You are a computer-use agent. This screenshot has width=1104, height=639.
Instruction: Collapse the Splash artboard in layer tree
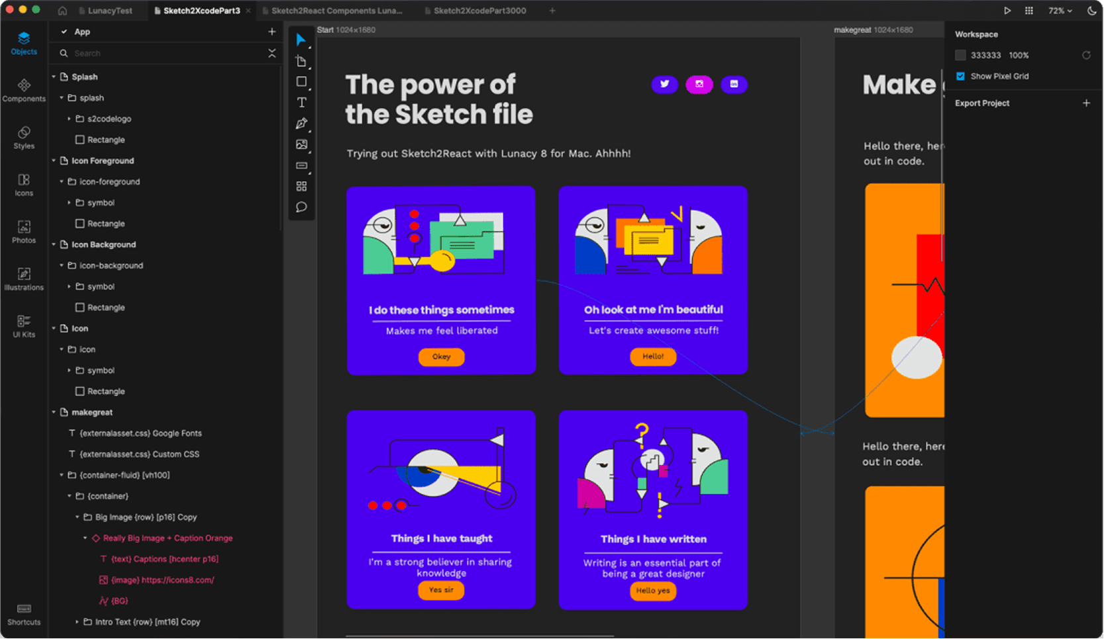click(x=54, y=77)
